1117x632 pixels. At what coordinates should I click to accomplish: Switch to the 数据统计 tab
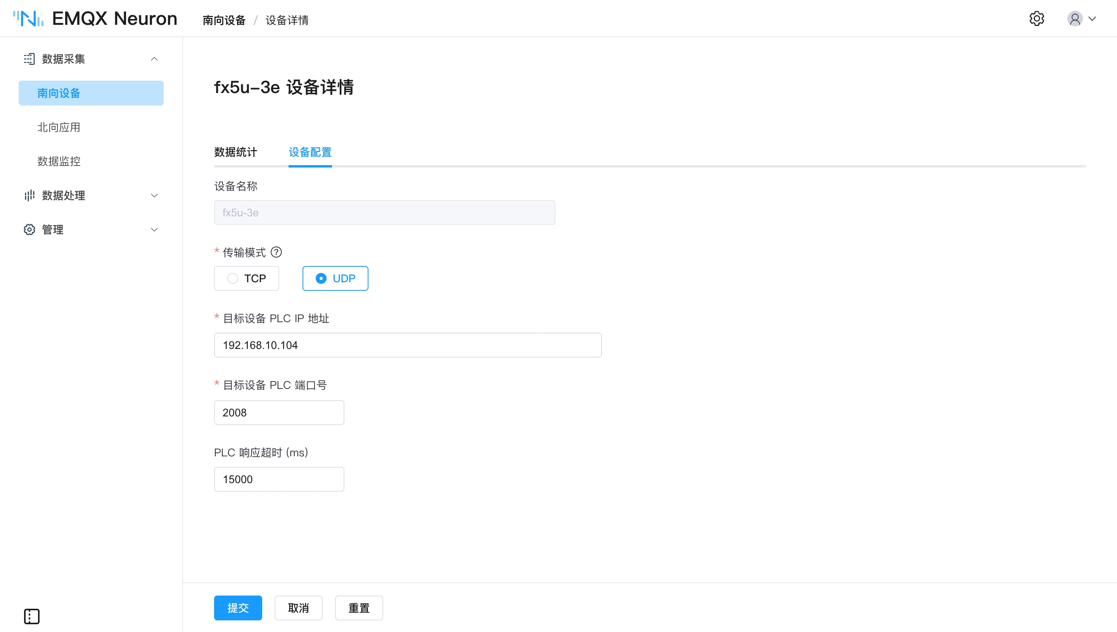pyautogui.click(x=236, y=152)
